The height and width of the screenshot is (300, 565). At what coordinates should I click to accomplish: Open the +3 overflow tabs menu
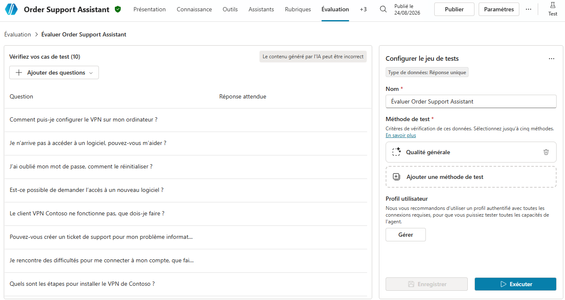[363, 9]
